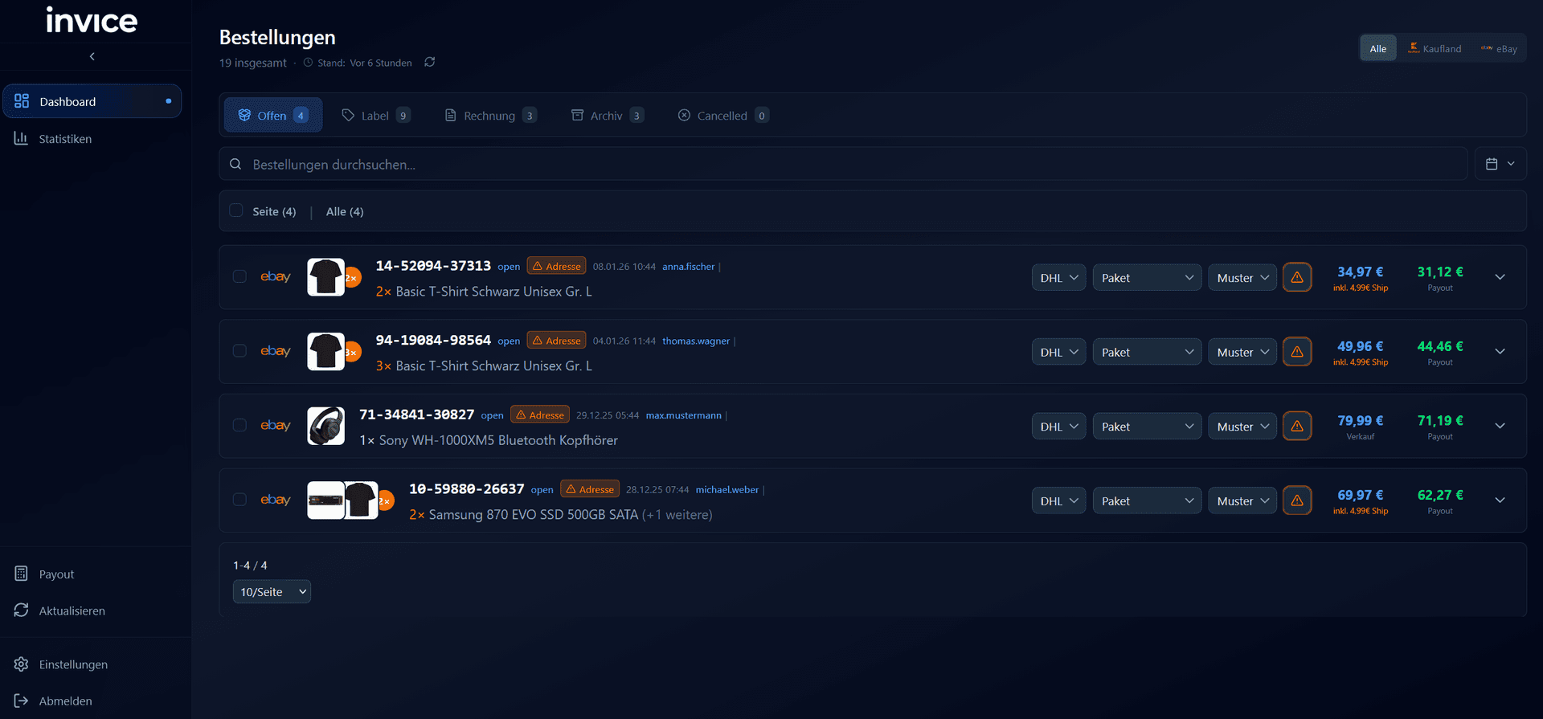Screen dimensions: 1543x719
Task: Open the Archiv tab
Action: coord(607,116)
